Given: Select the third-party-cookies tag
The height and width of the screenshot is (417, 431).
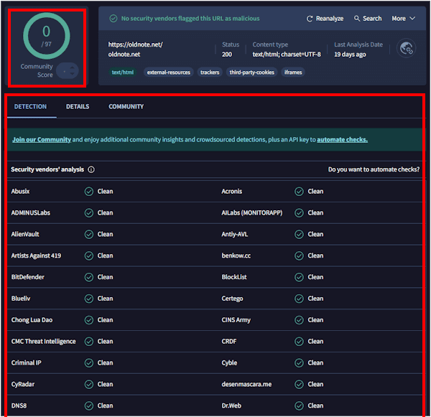Looking at the screenshot, I should tap(252, 72).
